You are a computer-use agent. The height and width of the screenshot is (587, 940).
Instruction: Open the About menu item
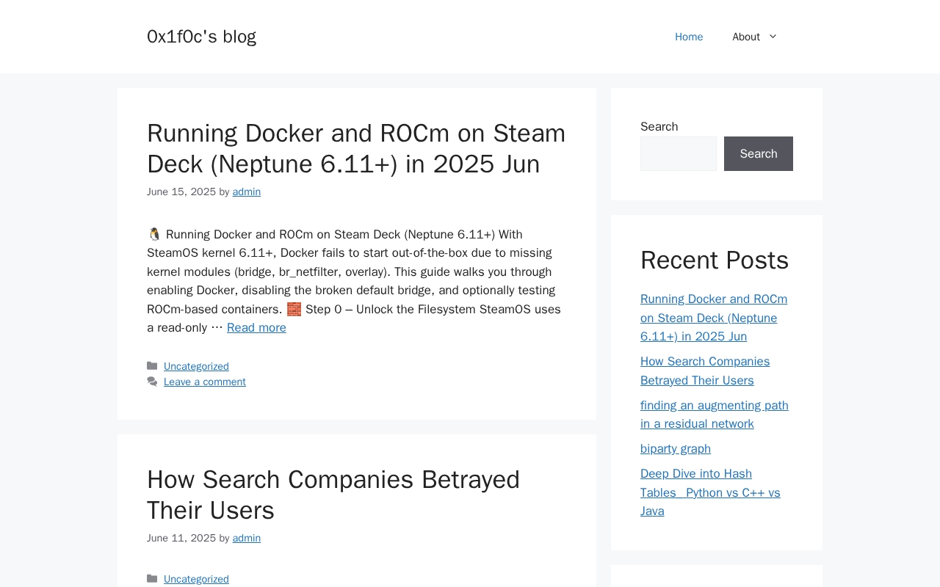745,37
